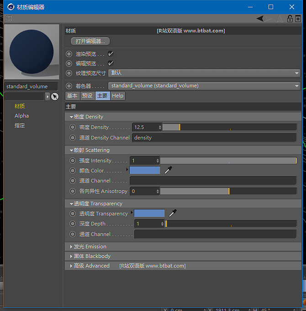
Task: Toggle 渲染预览 checkbox
Action: click(x=111, y=54)
